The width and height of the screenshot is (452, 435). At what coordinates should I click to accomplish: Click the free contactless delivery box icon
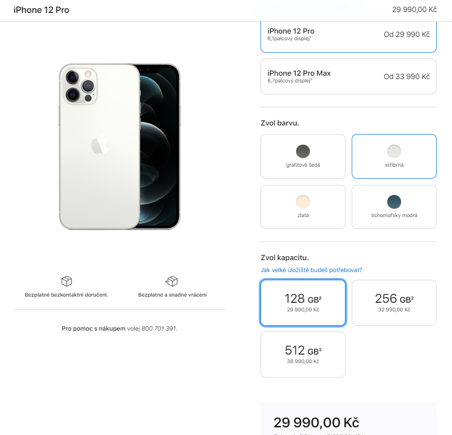coord(66,281)
